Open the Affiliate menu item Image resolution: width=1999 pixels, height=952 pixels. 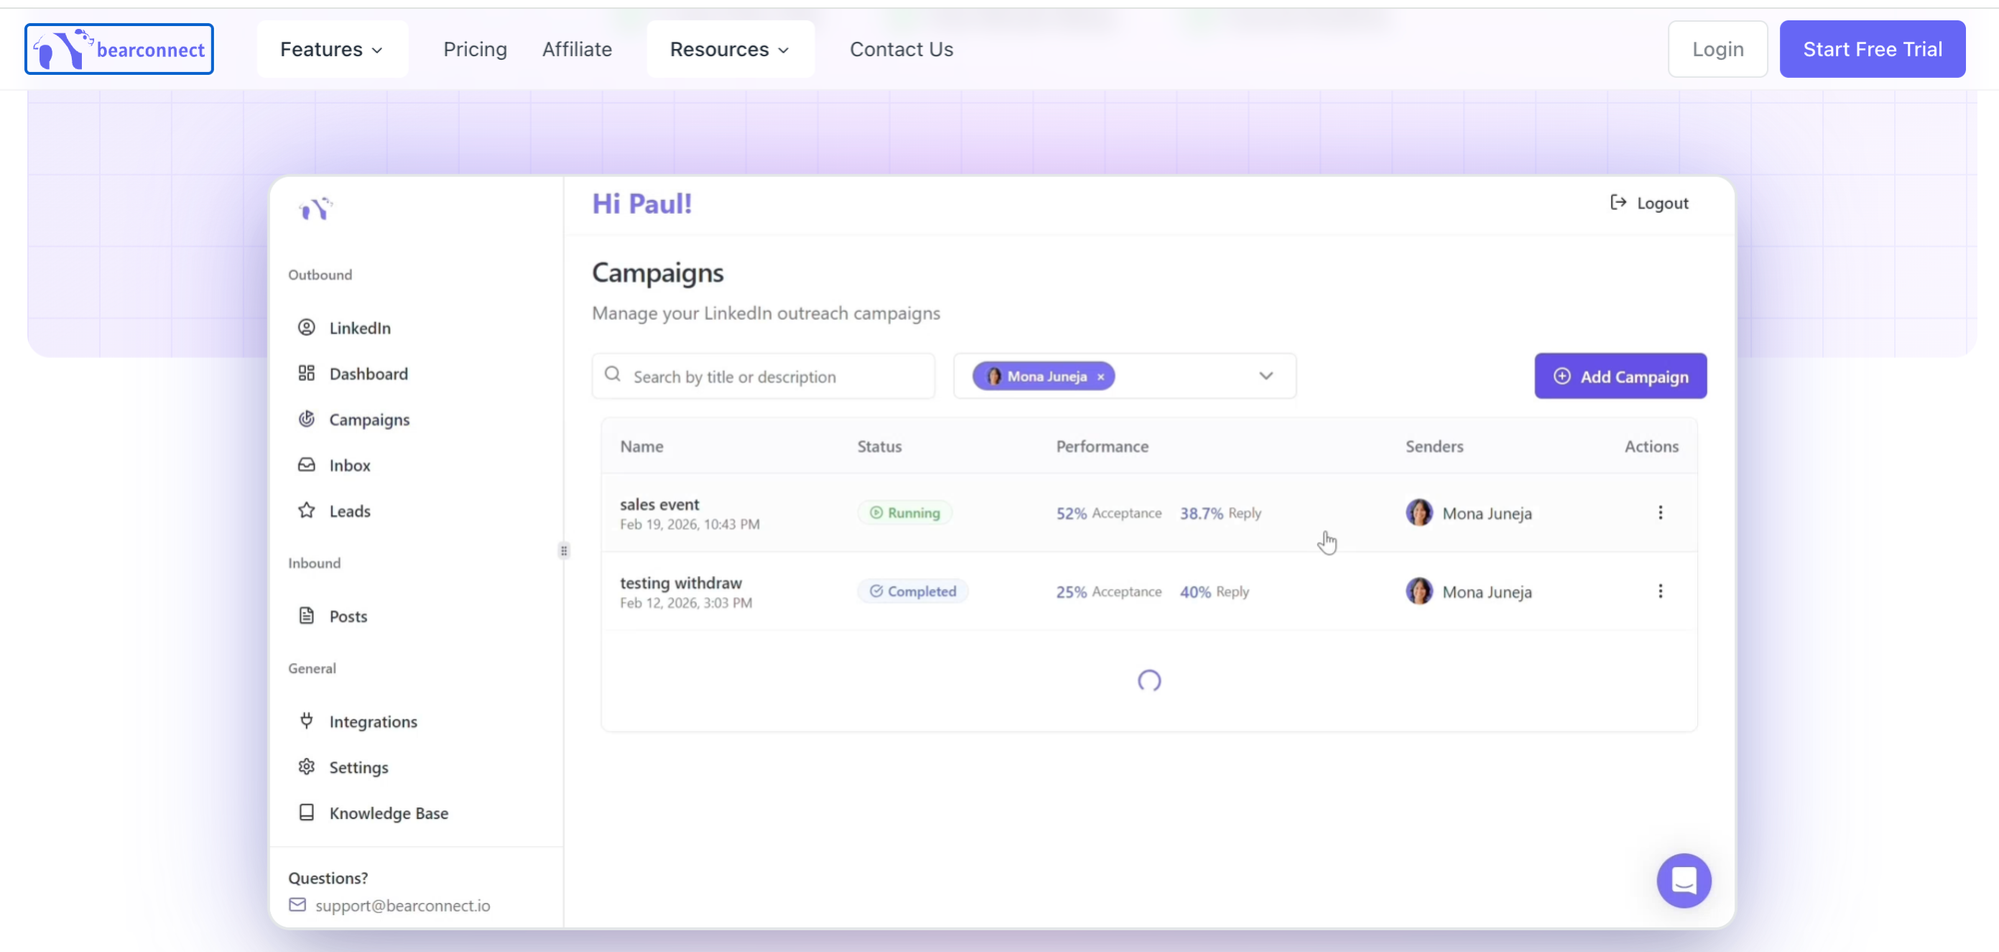tap(577, 49)
